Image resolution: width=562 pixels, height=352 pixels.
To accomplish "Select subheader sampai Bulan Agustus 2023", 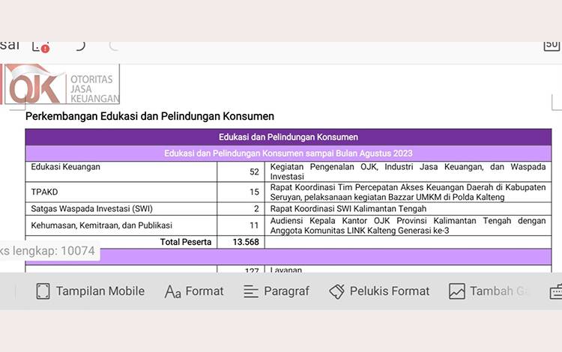I will pos(288,154).
